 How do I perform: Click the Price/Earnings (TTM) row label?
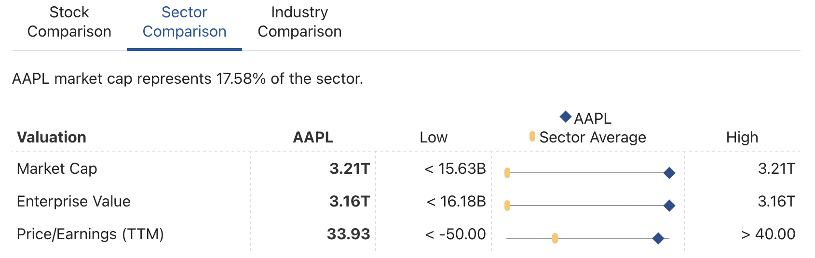click(90, 234)
